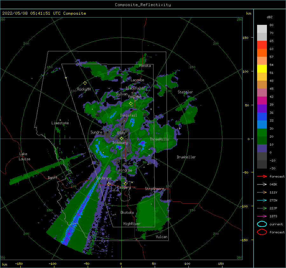286x268 pixels.
Task: Click the 'Blackfalds' city label
Action: pos(135,88)
